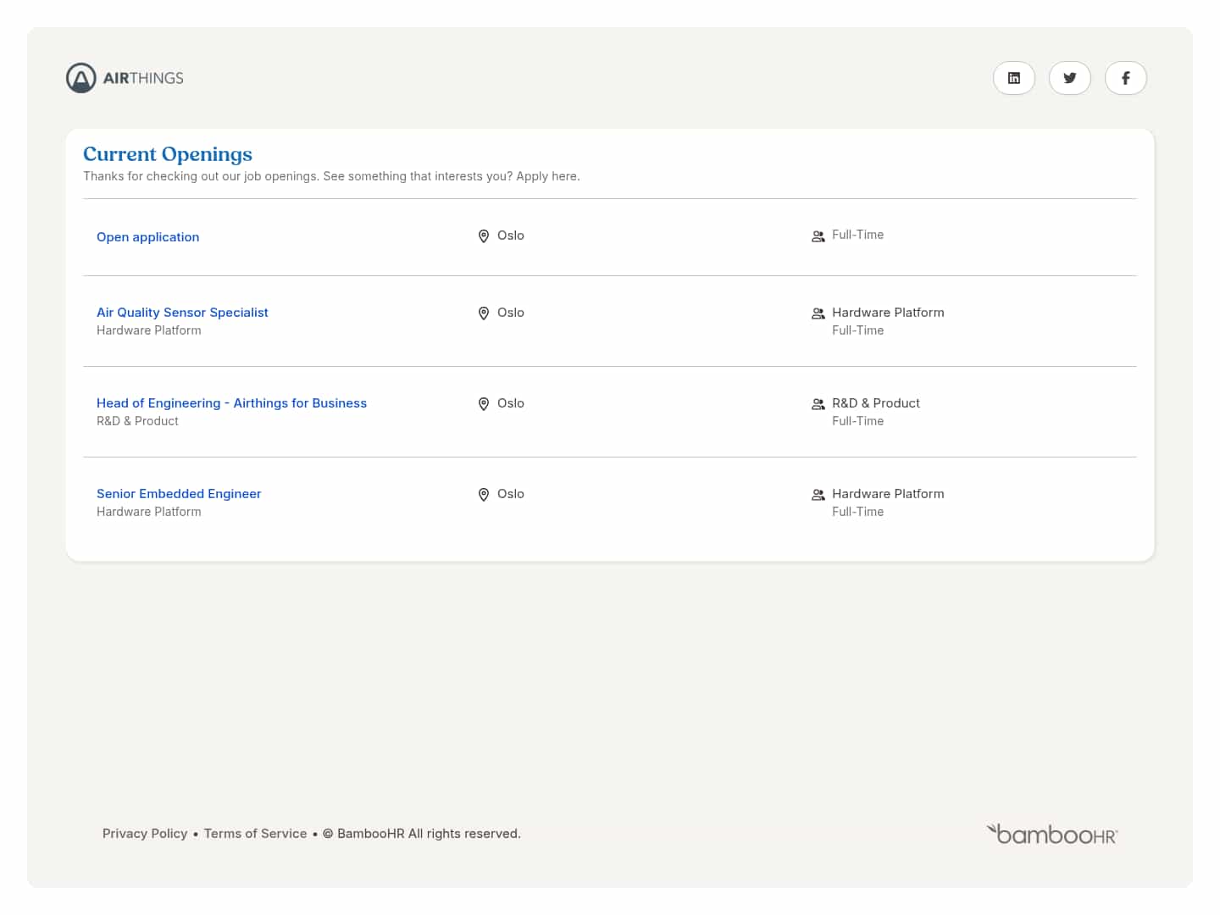Click the Airthings logo in the header
Viewport: 1220px width, 915px height.
pos(125,78)
